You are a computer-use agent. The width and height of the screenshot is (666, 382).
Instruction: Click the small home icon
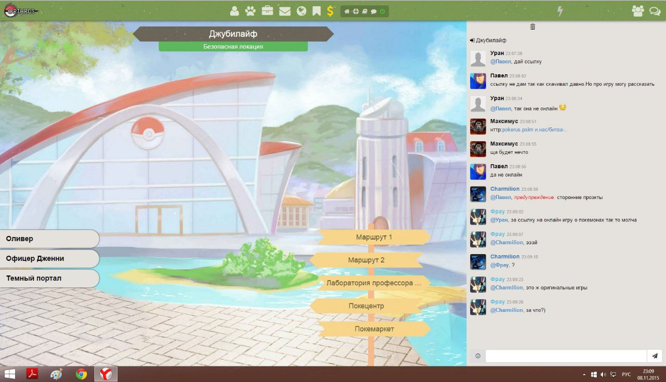pos(347,11)
